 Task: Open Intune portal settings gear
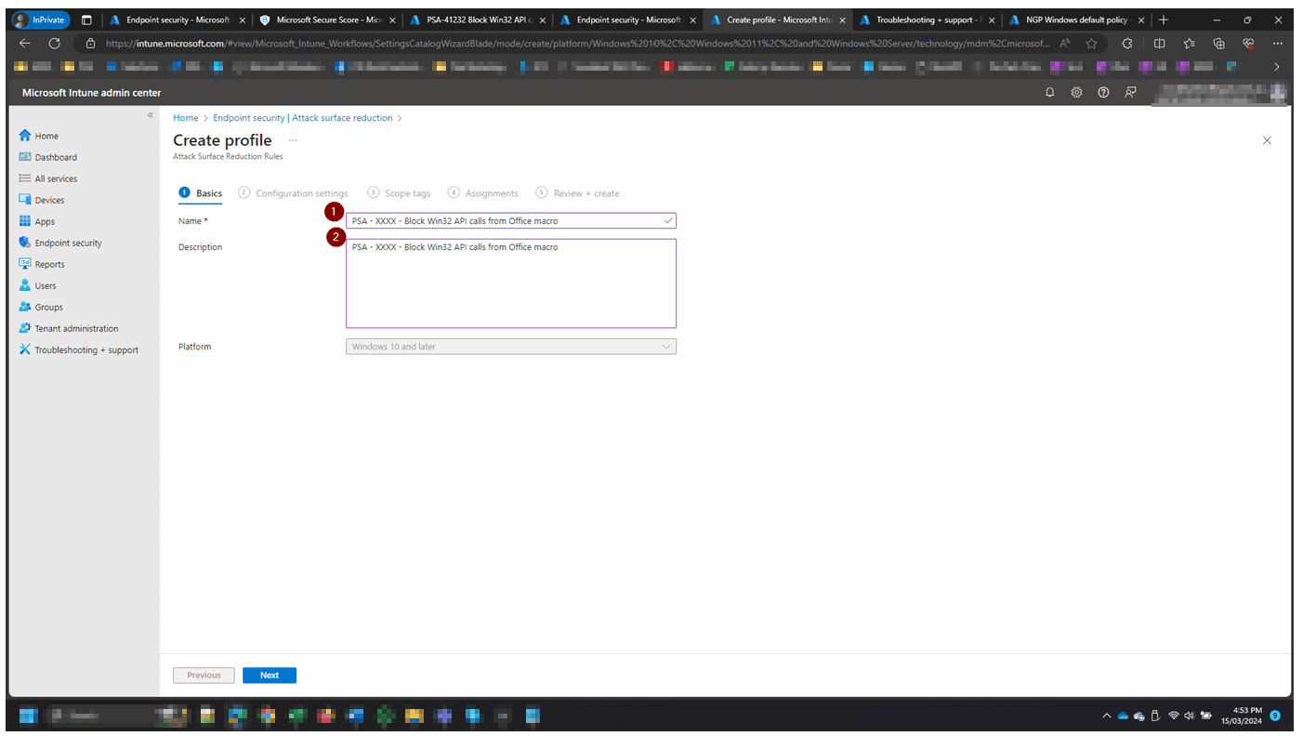pyautogui.click(x=1076, y=92)
